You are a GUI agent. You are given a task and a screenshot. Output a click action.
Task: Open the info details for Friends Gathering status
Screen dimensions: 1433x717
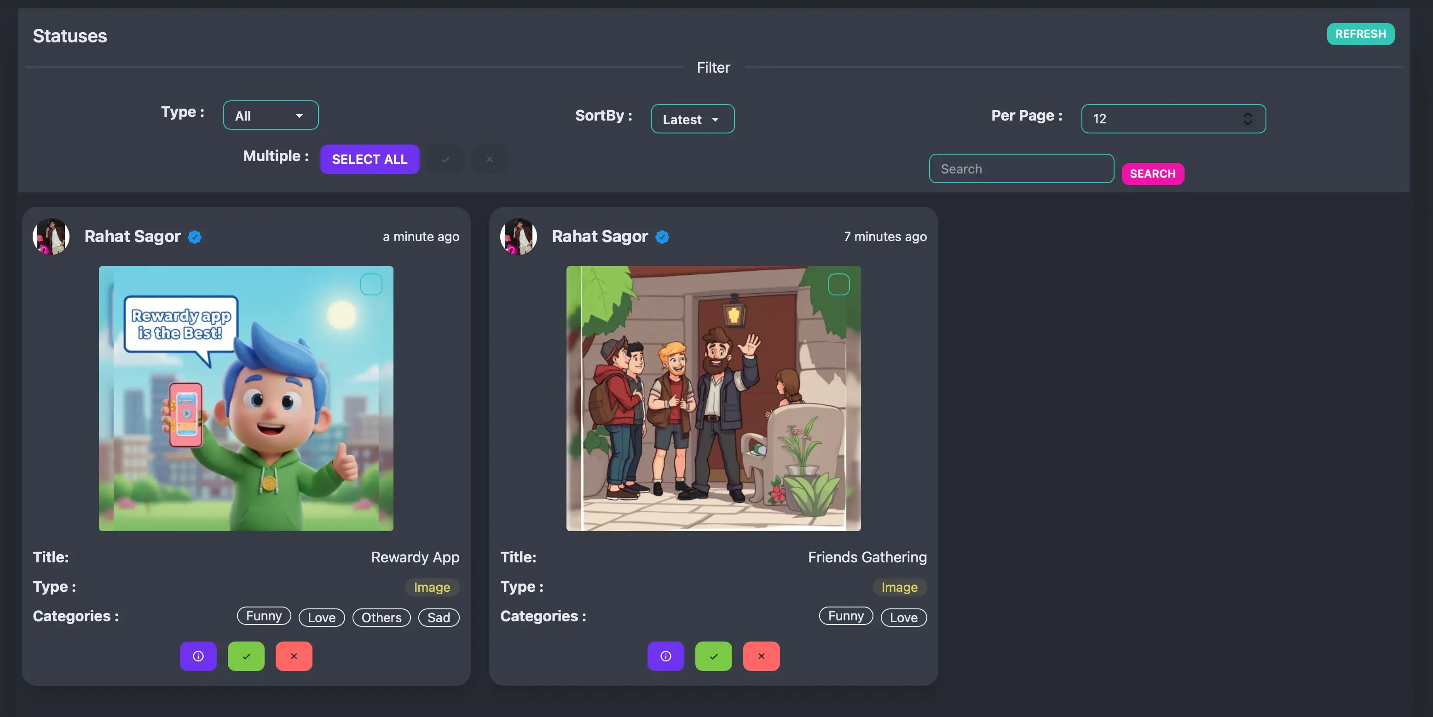point(666,656)
